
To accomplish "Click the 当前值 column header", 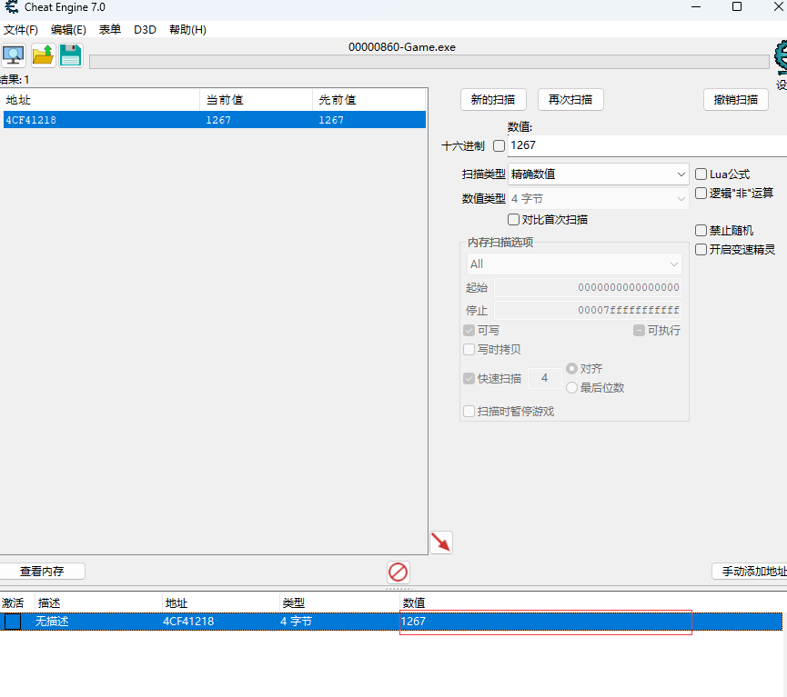I will point(256,100).
